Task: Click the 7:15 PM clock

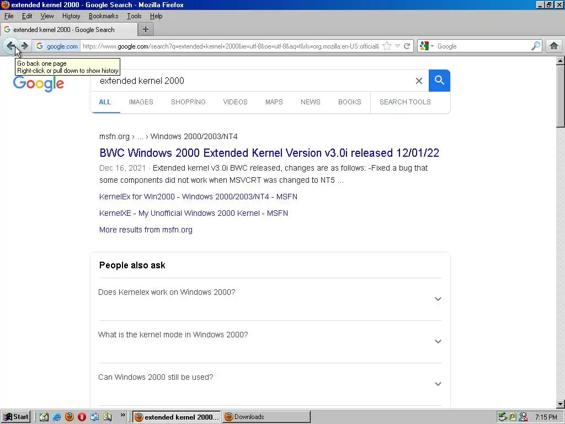Action: point(546,417)
